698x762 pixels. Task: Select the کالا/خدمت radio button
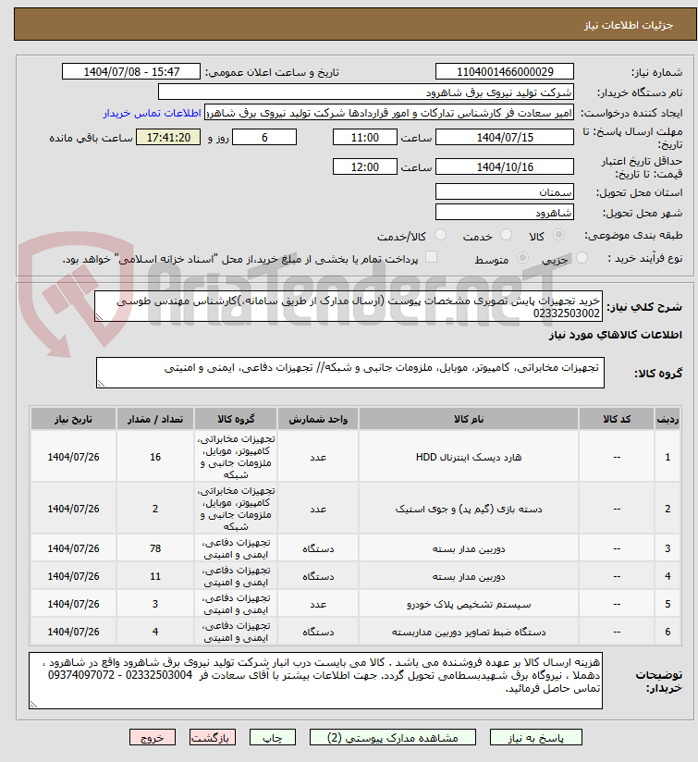(x=441, y=235)
